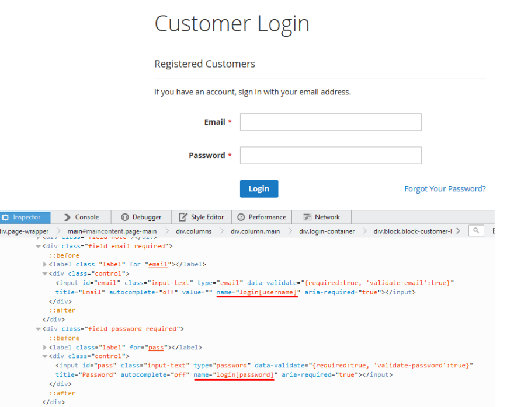Expand the label for="pass" node
This screenshot has width=507, height=407.
click(x=45, y=348)
